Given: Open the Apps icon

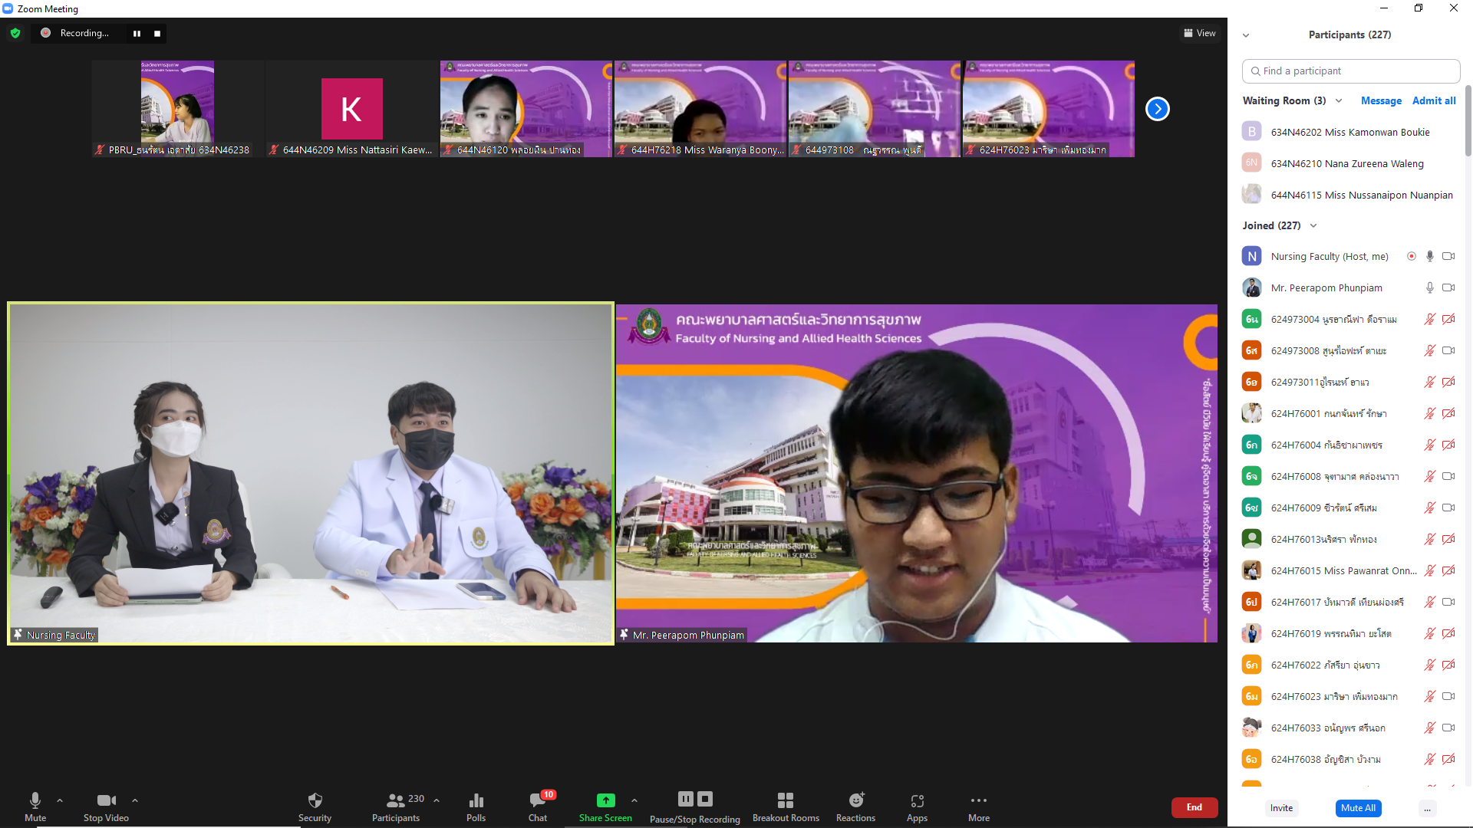Looking at the screenshot, I should (x=917, y=800).
